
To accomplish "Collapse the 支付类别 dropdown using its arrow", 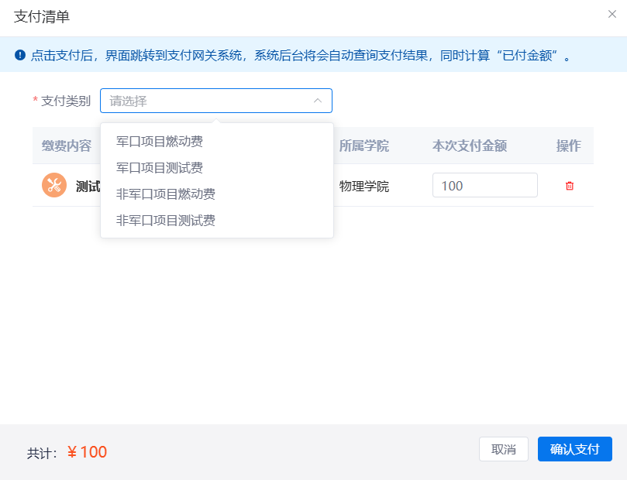I will 318,101.
